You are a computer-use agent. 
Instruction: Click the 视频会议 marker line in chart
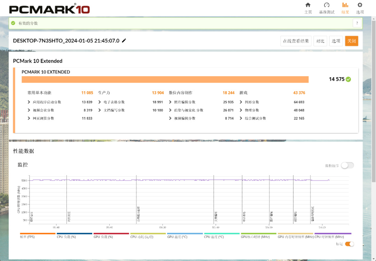click(x=30, y=199)
